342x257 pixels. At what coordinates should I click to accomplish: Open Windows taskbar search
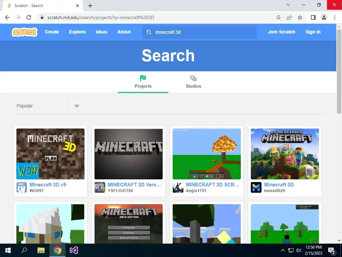click(24, 250)
